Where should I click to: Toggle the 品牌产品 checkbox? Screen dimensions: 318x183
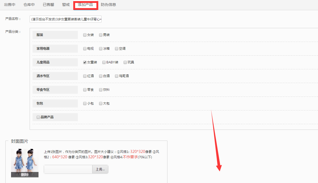pos(38,117)
